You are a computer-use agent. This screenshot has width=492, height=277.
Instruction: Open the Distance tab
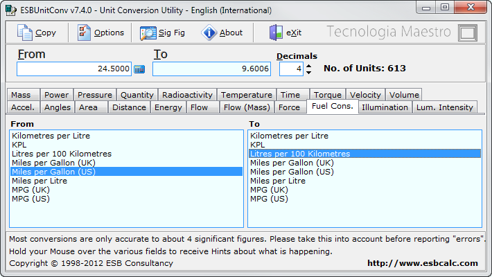130,107
